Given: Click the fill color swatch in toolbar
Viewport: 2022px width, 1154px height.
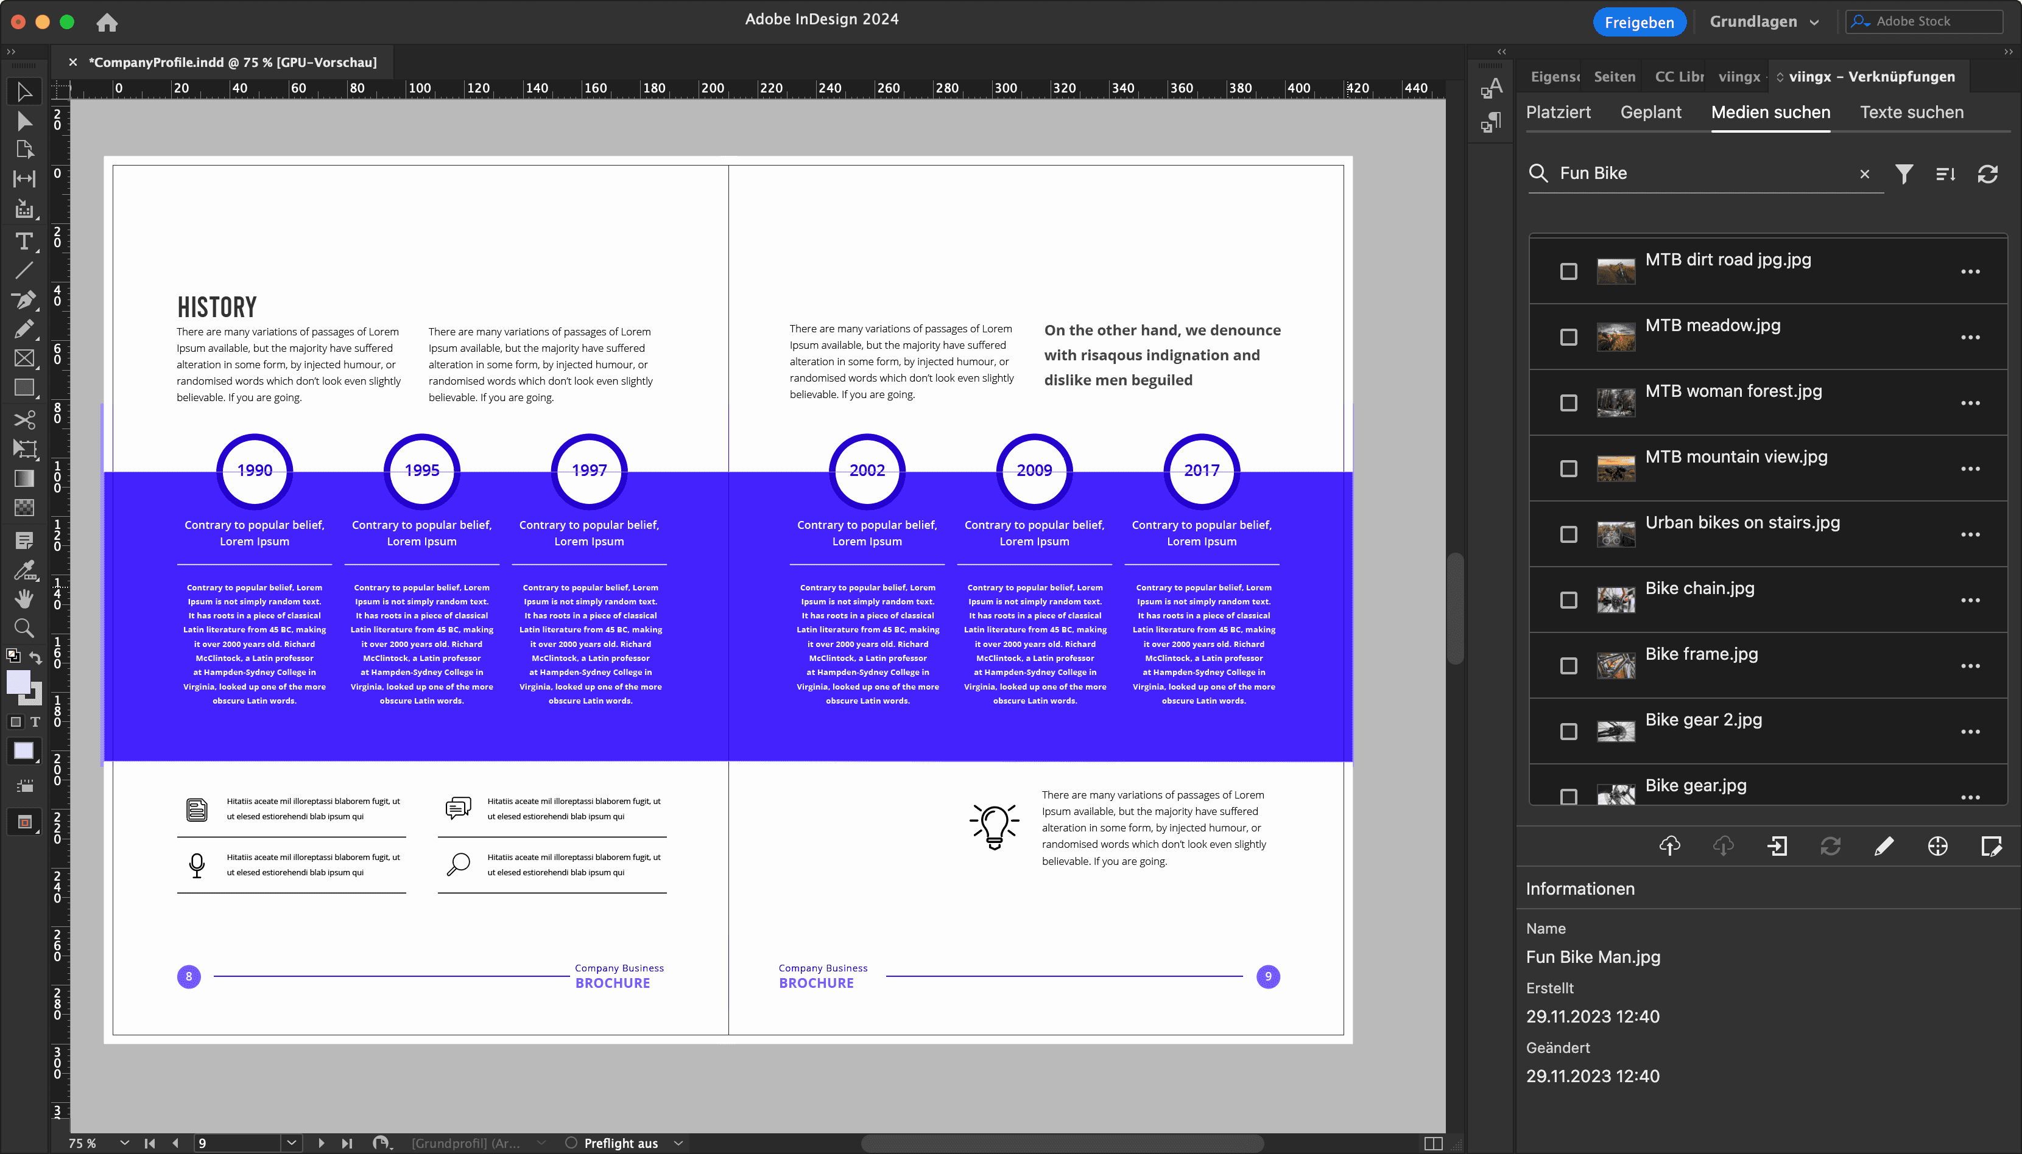Looking at the screenshot, I should coord(18,682).
